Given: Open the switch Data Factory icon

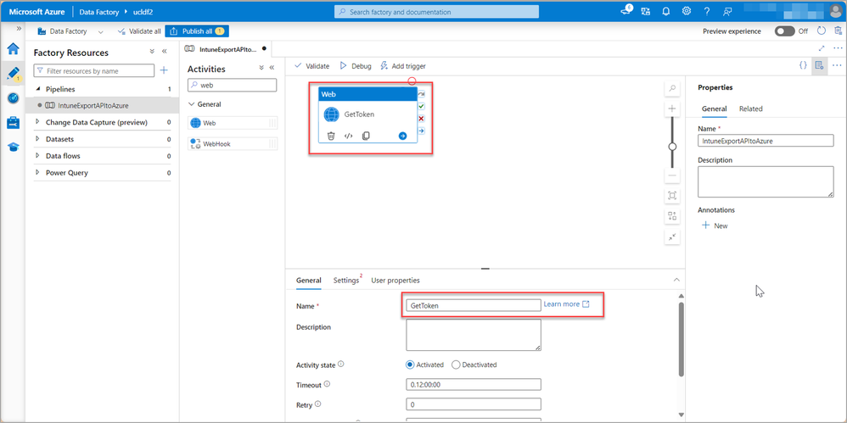Looking at the screenshot, I should point(646,11).
